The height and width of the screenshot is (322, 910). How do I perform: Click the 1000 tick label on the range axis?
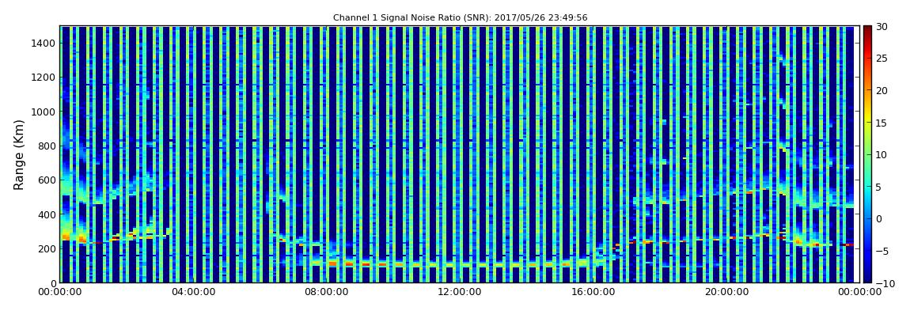44,112
